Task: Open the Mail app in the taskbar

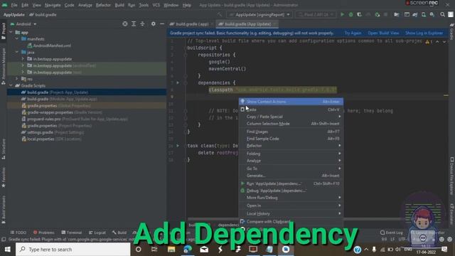Action: click(204, 250)
